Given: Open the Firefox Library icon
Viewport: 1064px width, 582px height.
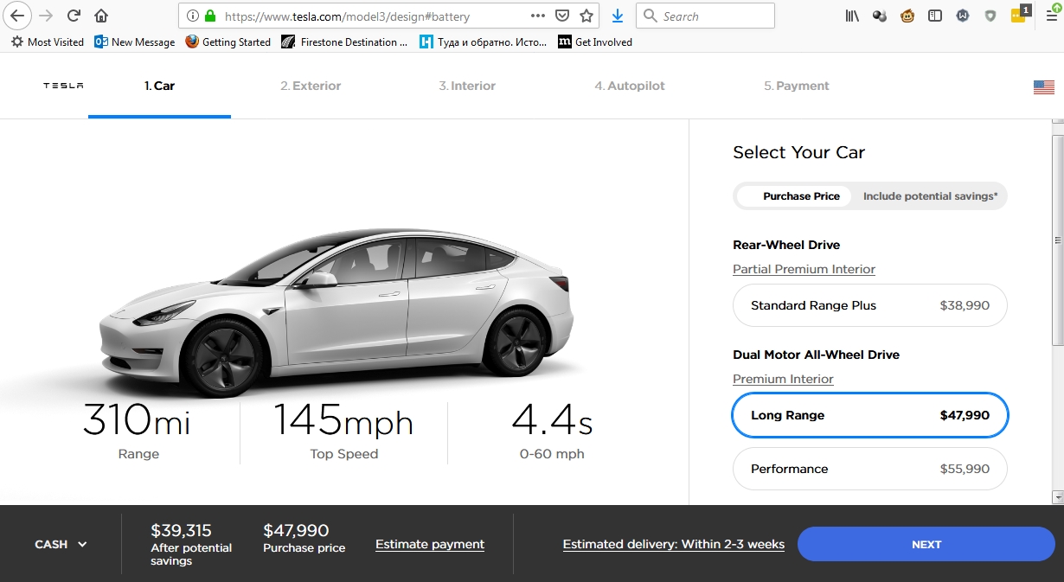Looking at the screenshot, I should tap(853, 16).
